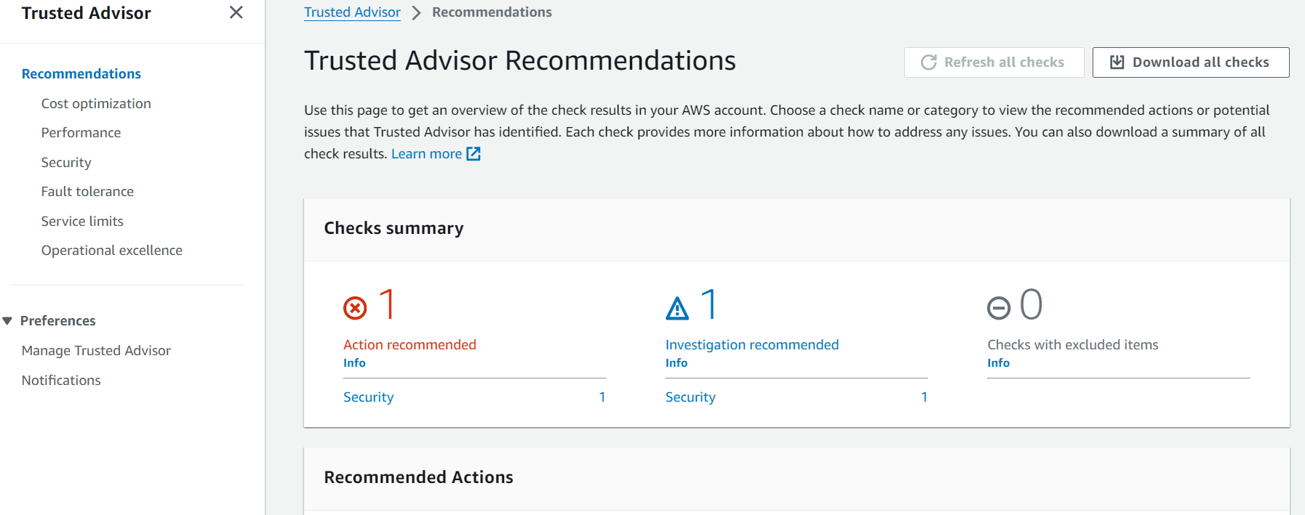Open Security link under Investigation recommended
The height and width of the screenshot is (515, 1305).
[x=690, y=397]
